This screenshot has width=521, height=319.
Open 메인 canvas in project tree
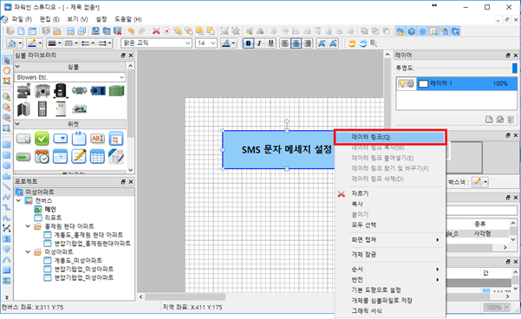[x=50, y=210]
